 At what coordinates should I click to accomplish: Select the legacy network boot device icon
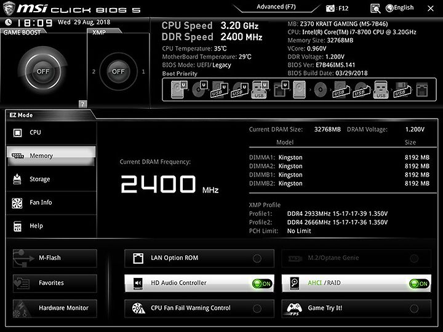(x=422, y=90)
